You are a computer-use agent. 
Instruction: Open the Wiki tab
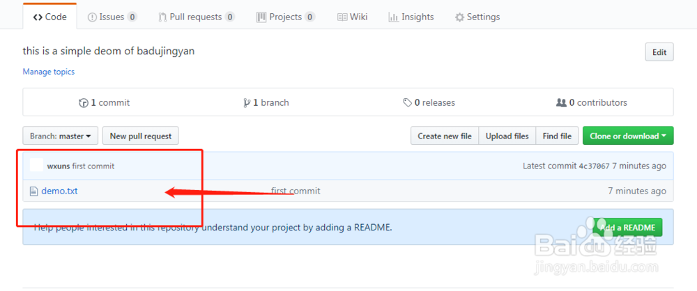(352, 17)
